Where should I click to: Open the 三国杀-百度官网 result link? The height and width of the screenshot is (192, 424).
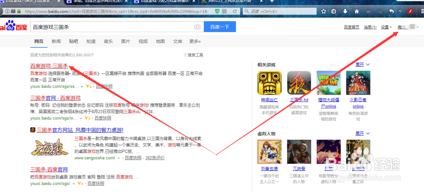point(49,170)
